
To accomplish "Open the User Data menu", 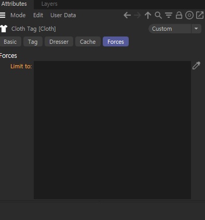I will [x=63, y=15].
